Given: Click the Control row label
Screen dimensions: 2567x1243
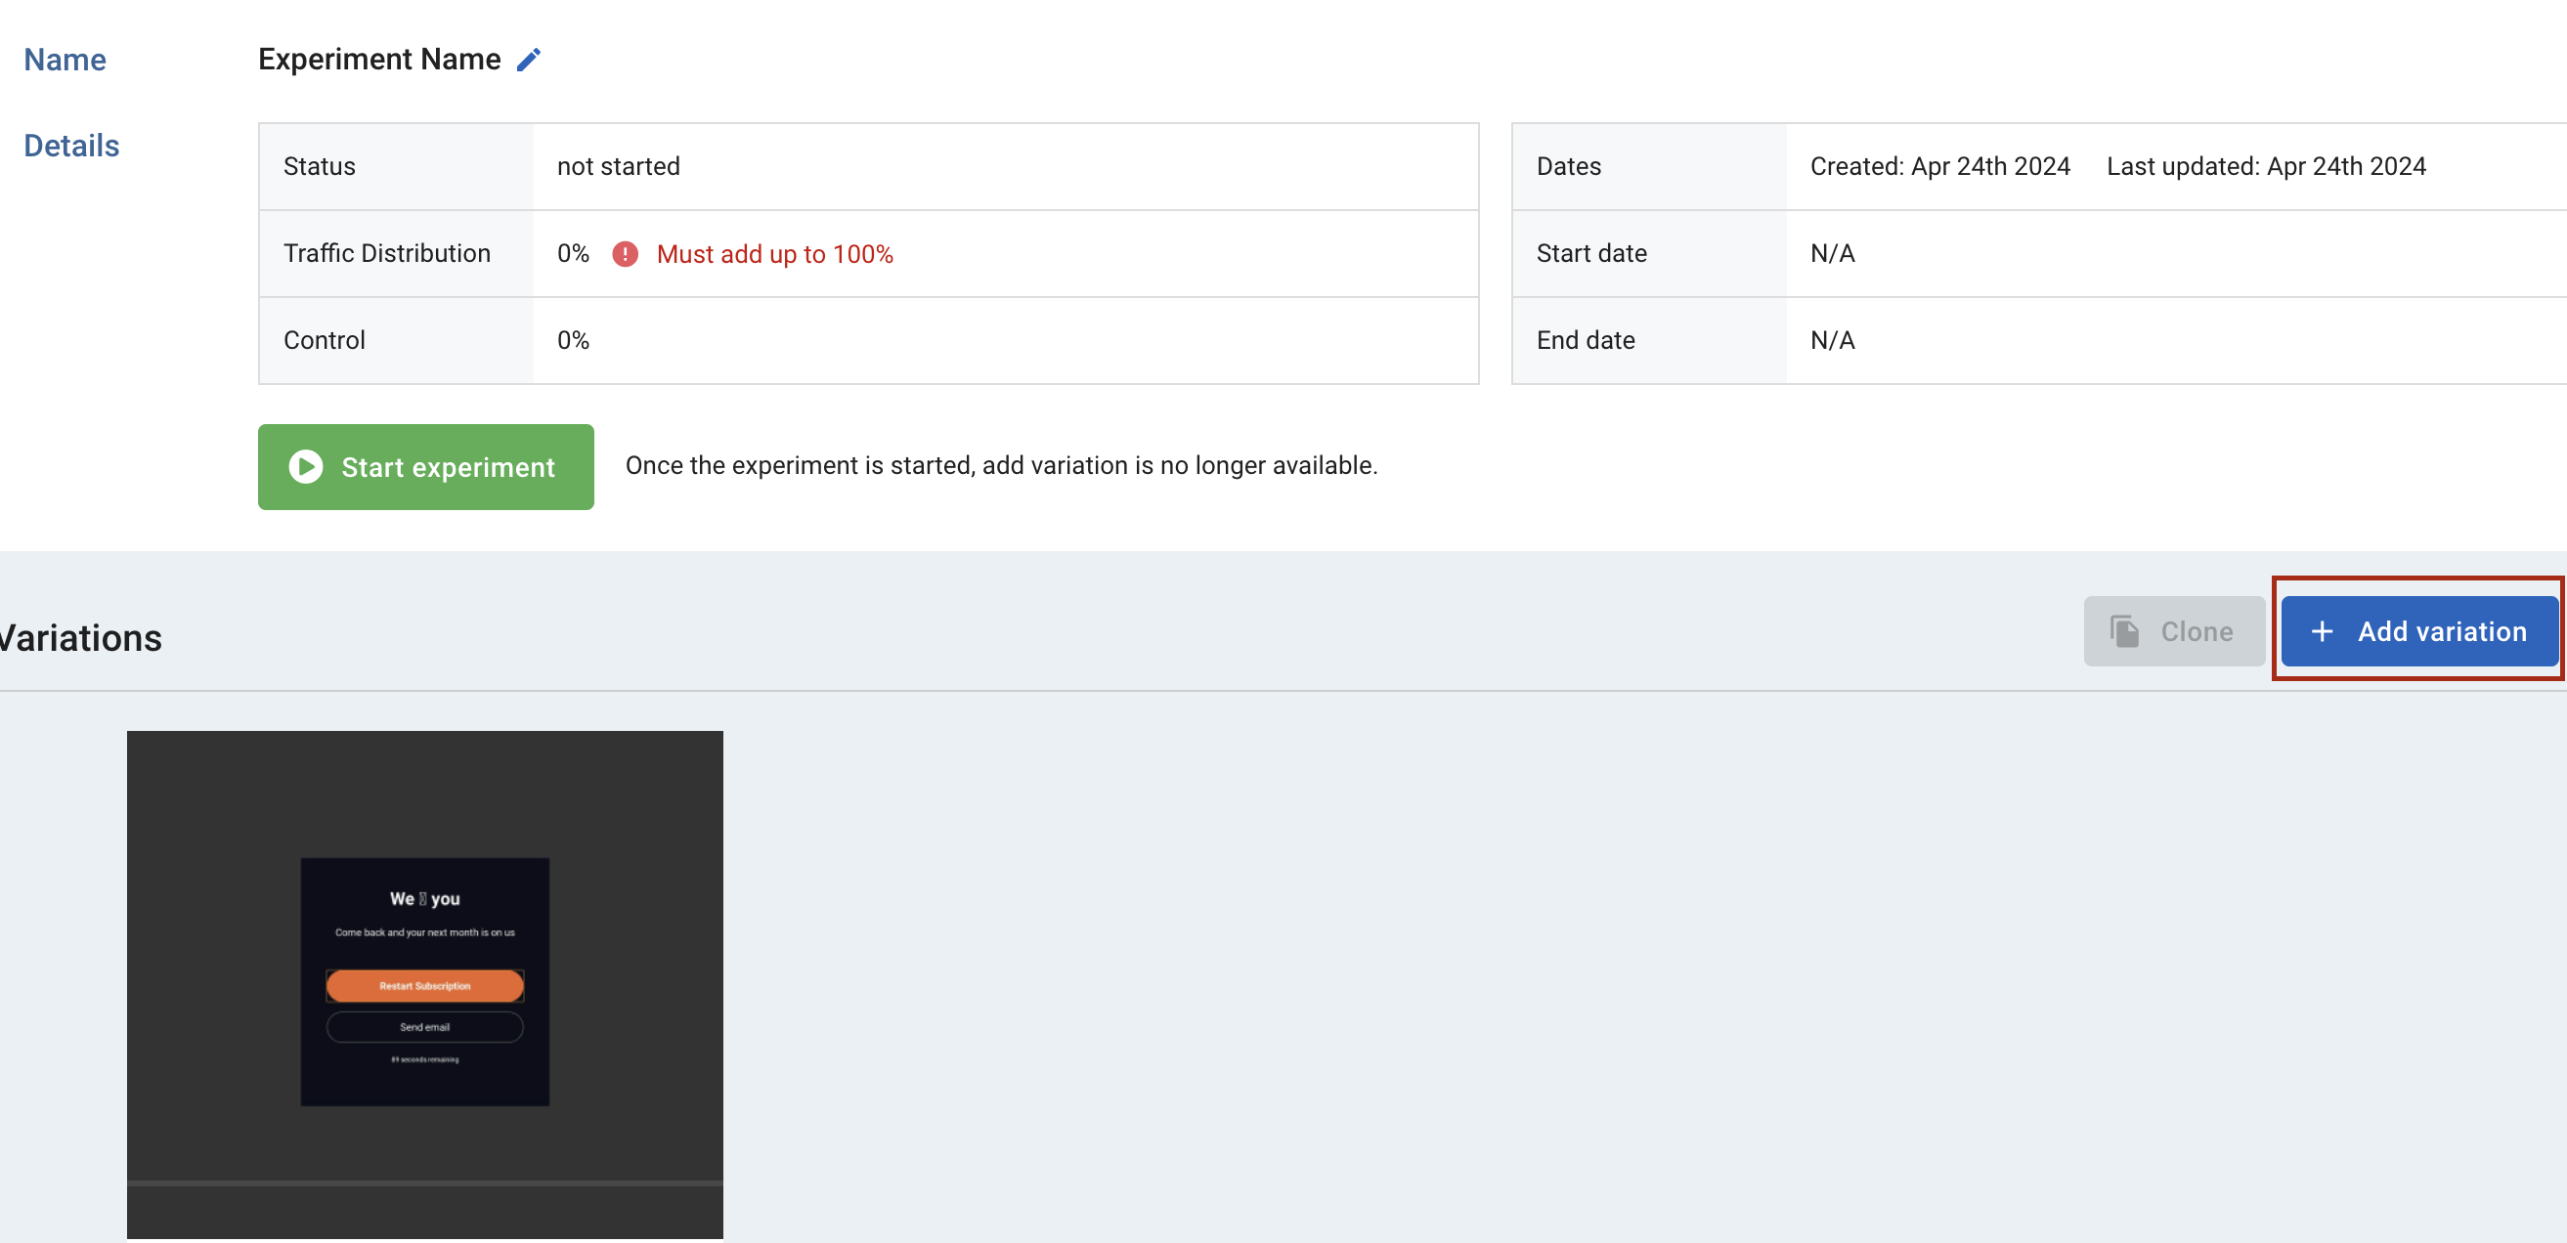Looking at the screenshot, I should coord(324,341).
